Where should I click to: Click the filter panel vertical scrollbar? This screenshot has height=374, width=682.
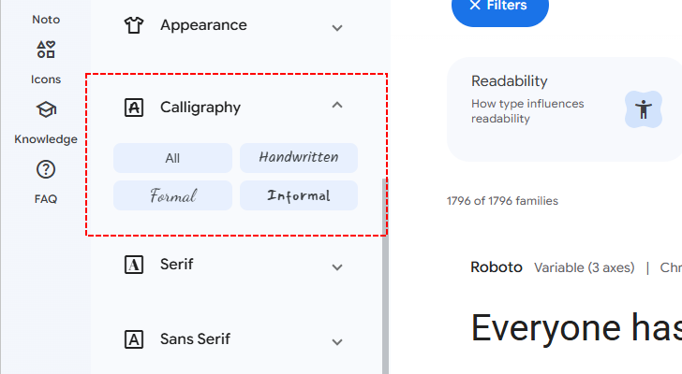click(383, 206)
